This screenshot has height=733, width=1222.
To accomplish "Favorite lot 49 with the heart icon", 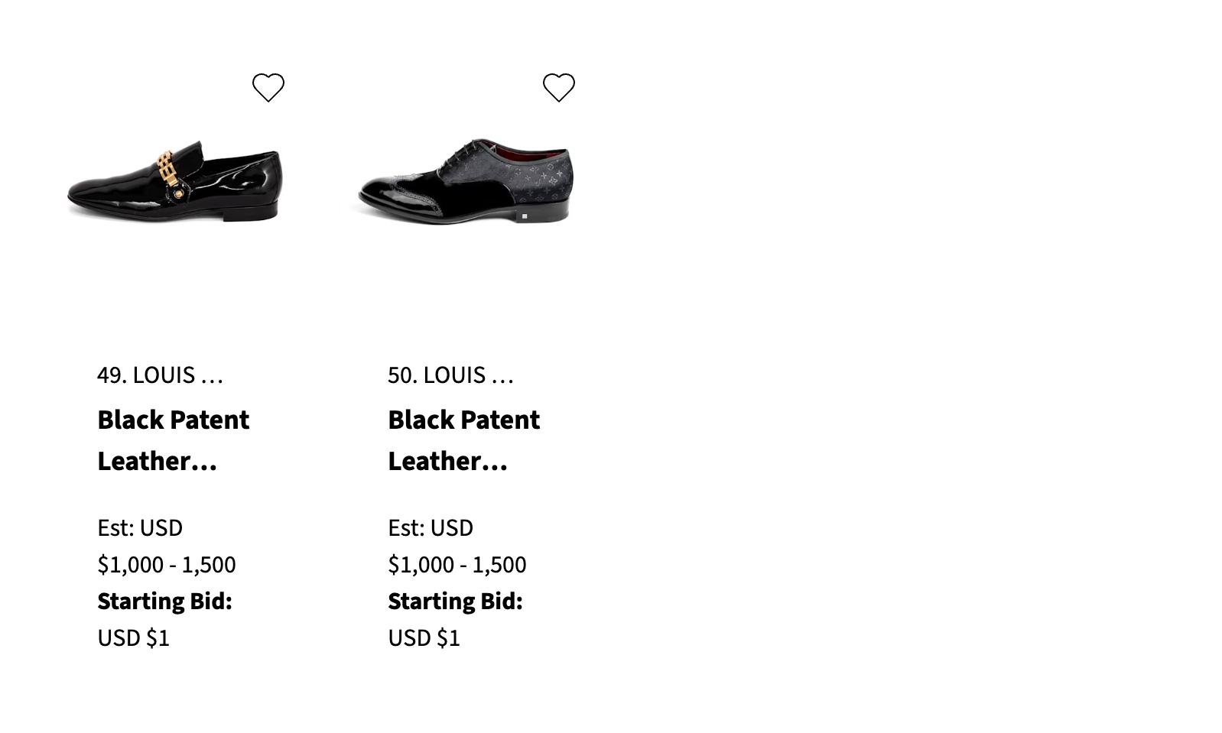I will click(x=268, y=88).
